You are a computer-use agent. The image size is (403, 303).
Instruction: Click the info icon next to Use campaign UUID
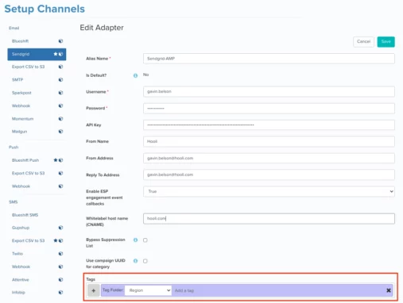135,261
